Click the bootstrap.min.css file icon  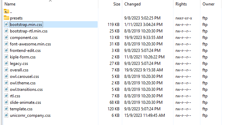pos(6,25)
